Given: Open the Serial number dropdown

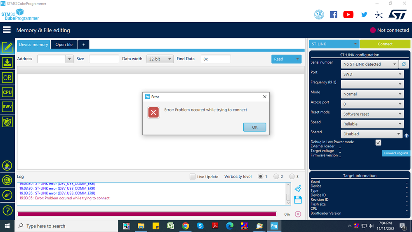Looking at the screenshot, I should 370,64.
